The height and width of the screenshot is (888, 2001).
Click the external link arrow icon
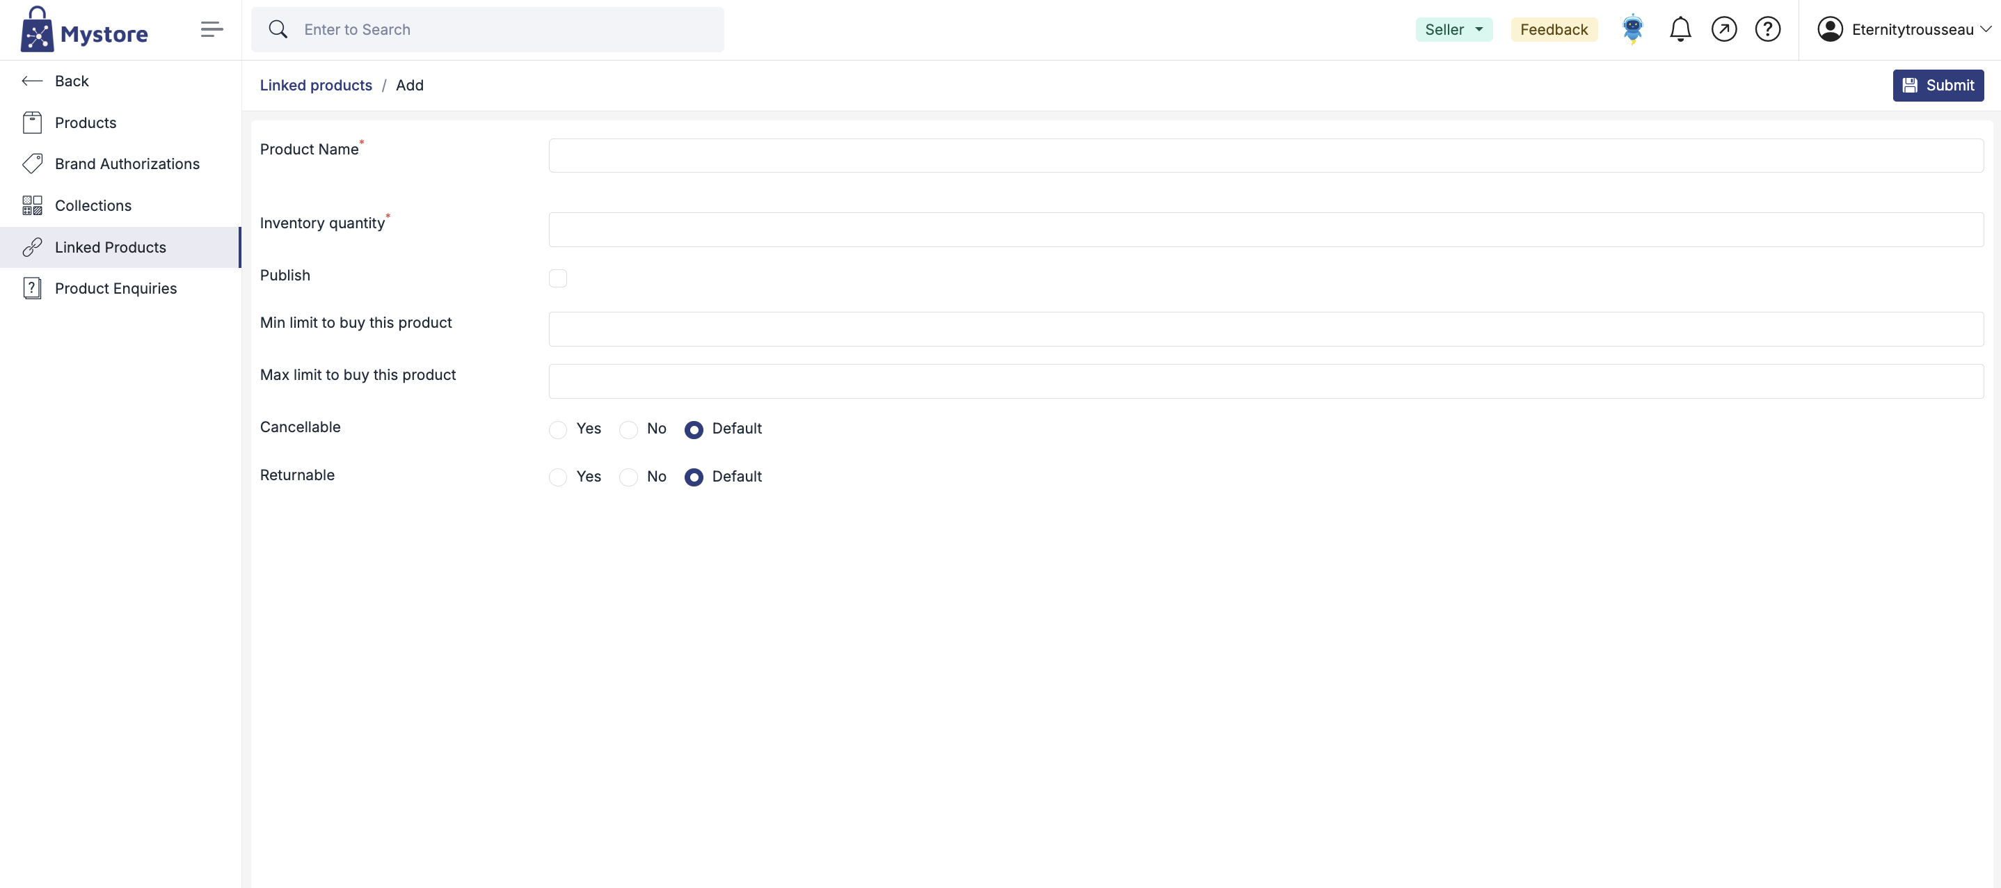coord(1723,29)
